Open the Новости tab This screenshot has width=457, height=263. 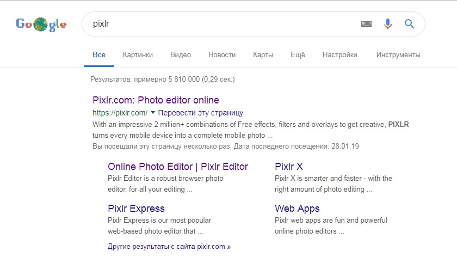pyautogui.click(x=222, y=55)
